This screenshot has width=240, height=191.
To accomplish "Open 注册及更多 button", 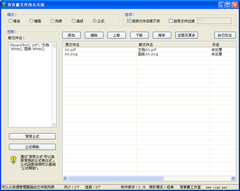I will point(187,35).
